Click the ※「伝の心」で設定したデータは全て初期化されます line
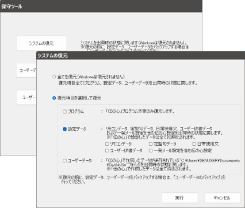This screenshot has width=245, height=208. [151, 137]
